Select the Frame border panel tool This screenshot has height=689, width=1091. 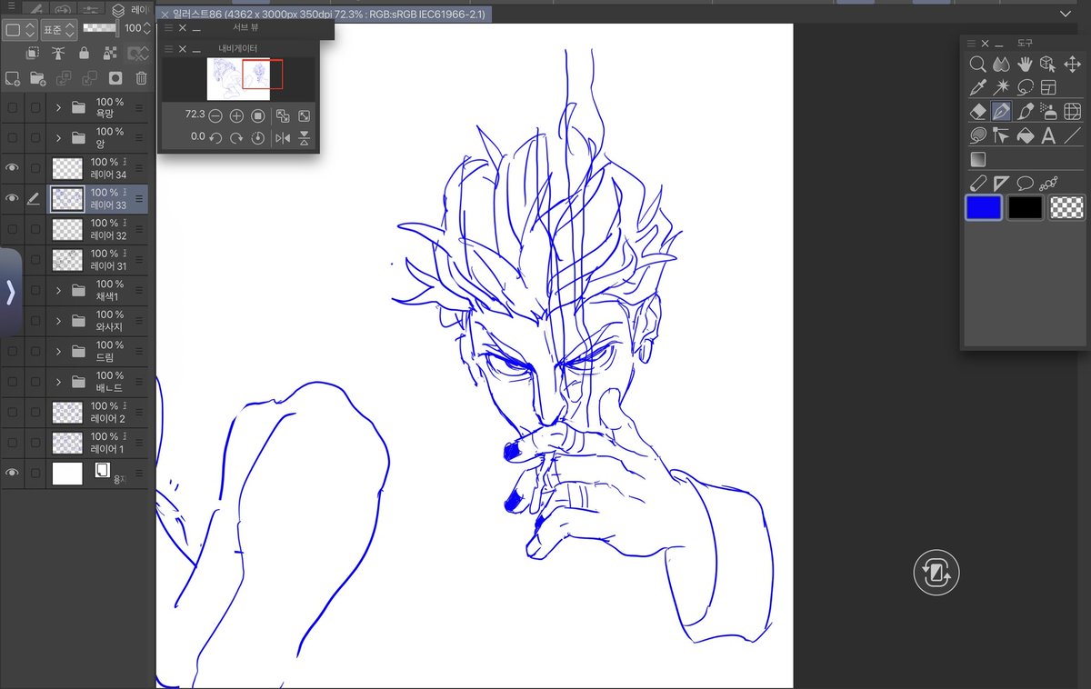(1048, 88)
